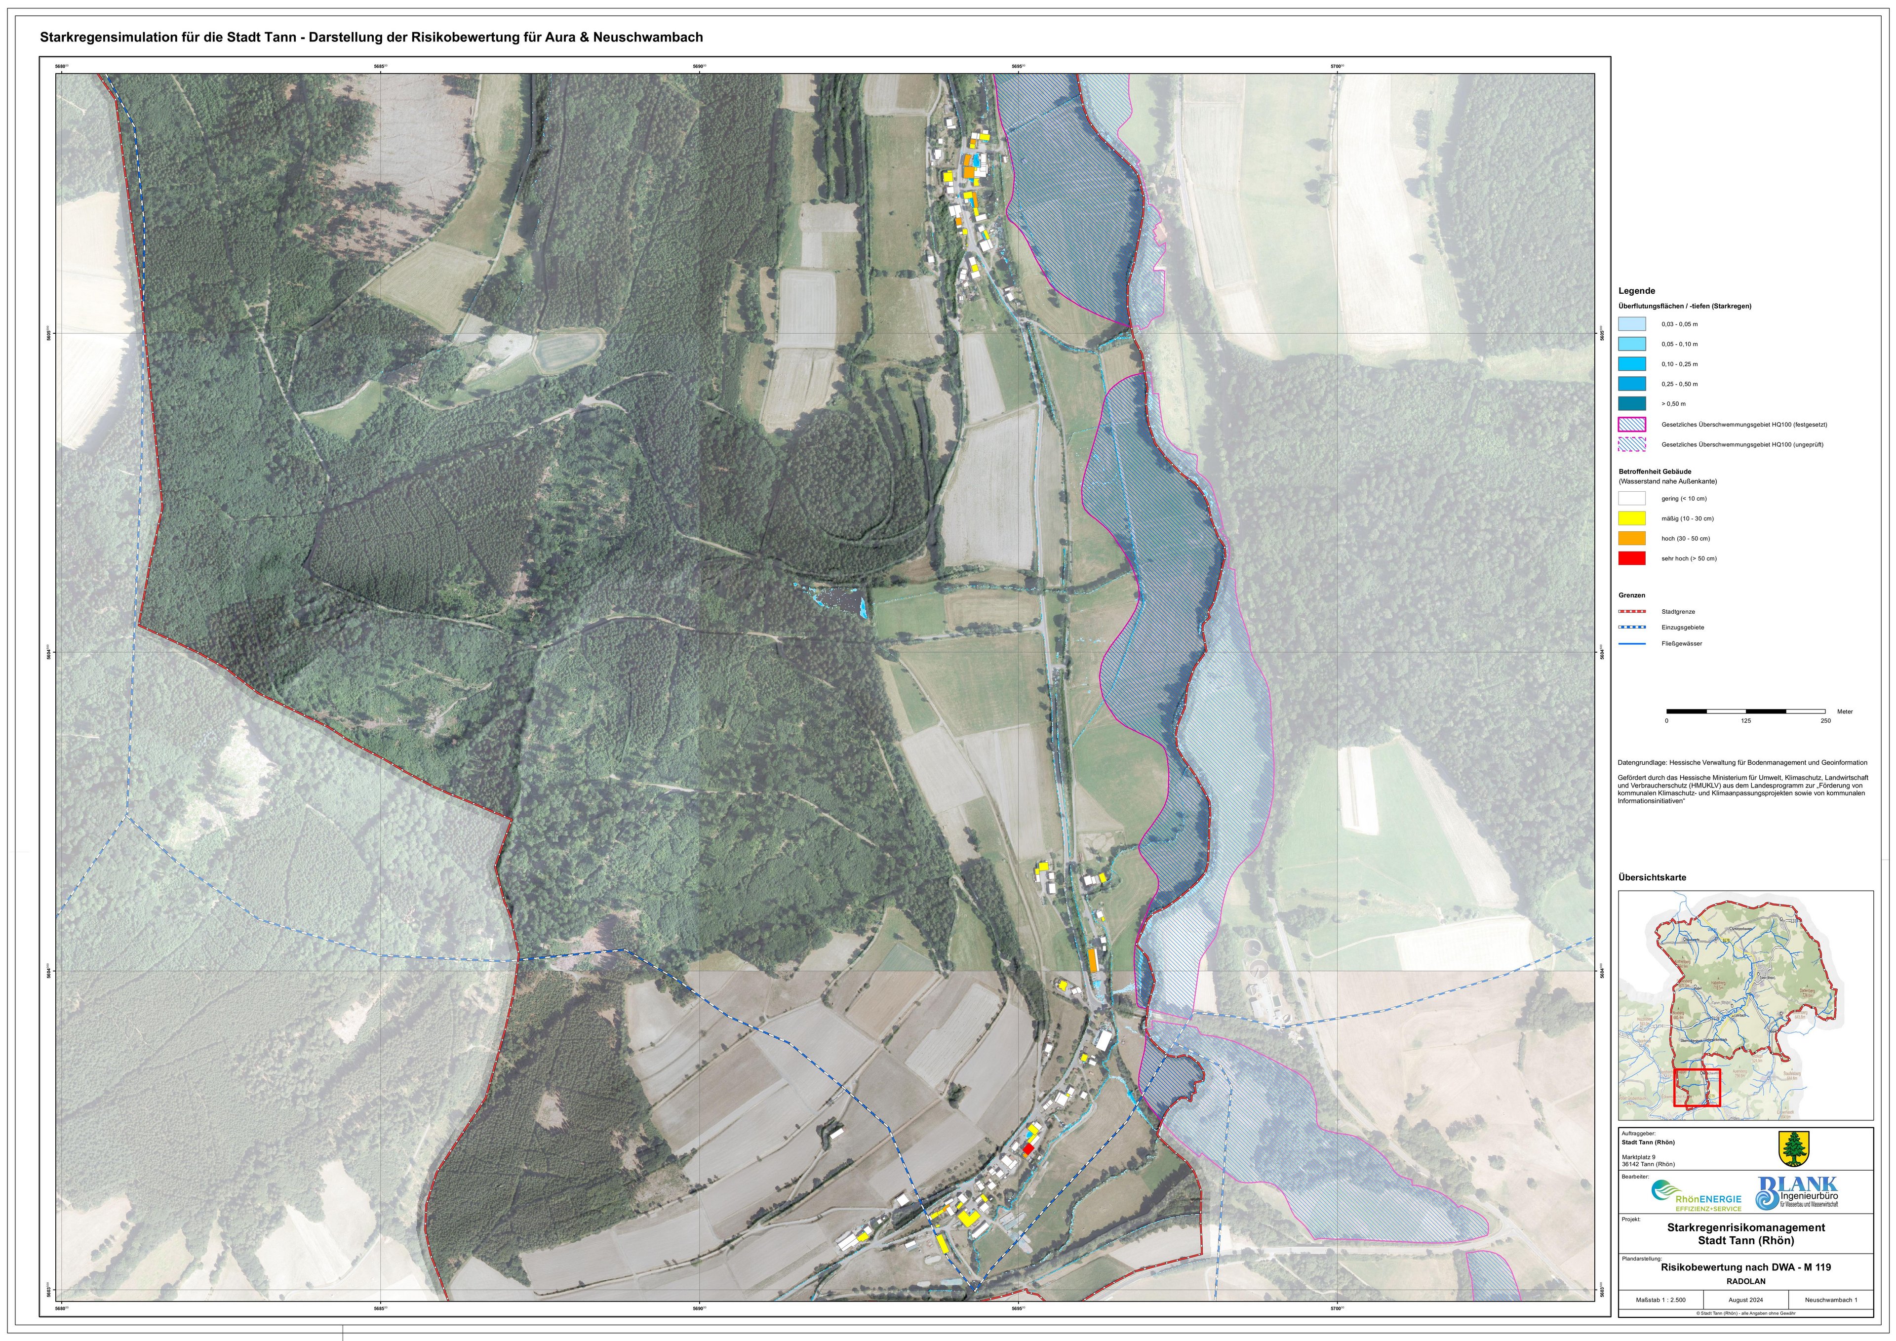
Task: Select the 0,03 - 0,05 m swatch
Action: pos(1632,324)
